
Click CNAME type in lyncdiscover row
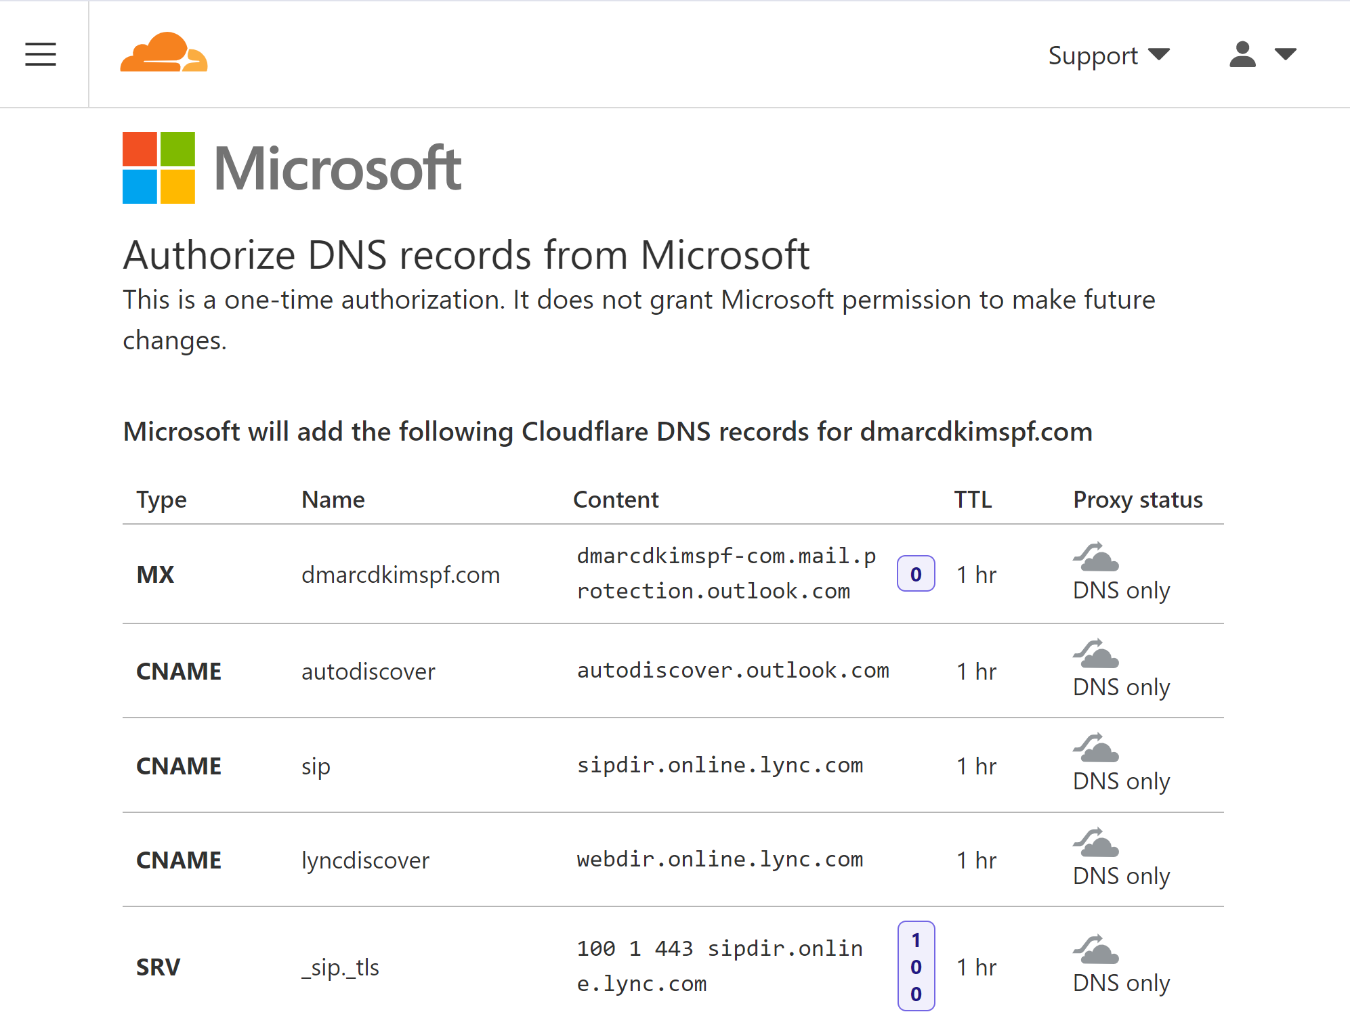click(x=179, y=860)
